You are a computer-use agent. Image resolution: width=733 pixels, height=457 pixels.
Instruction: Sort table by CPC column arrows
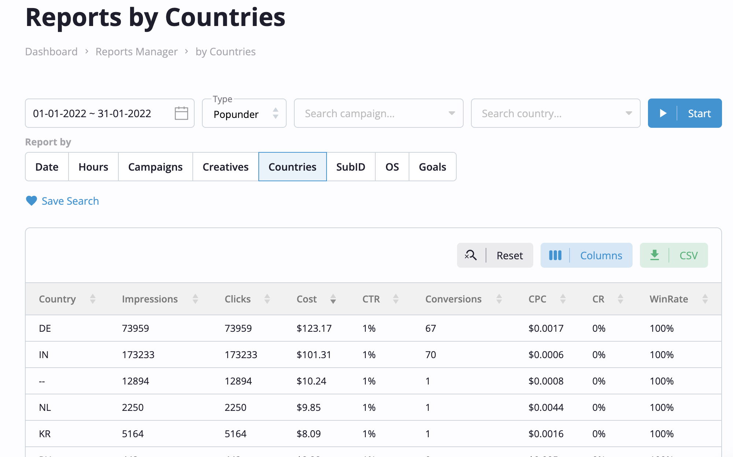[x=563, y=299]
